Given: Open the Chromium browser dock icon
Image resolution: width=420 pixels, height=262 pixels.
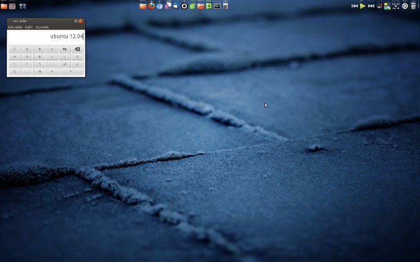Looking at the screenshot, I should (x=160, y=6).
